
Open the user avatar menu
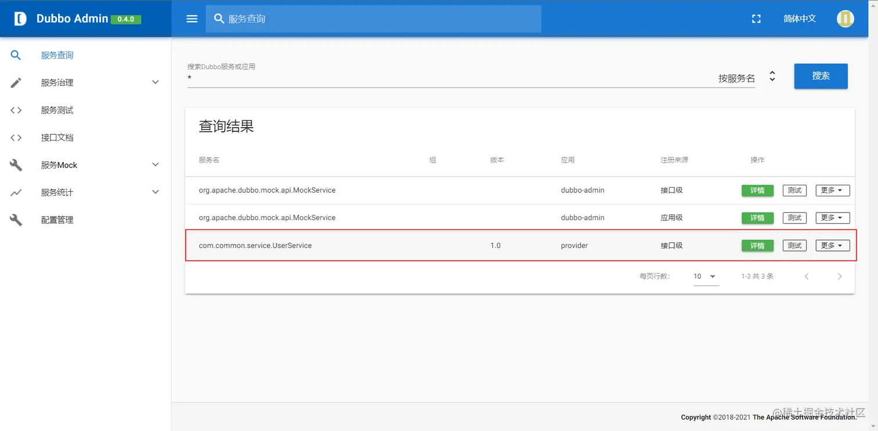845,19
